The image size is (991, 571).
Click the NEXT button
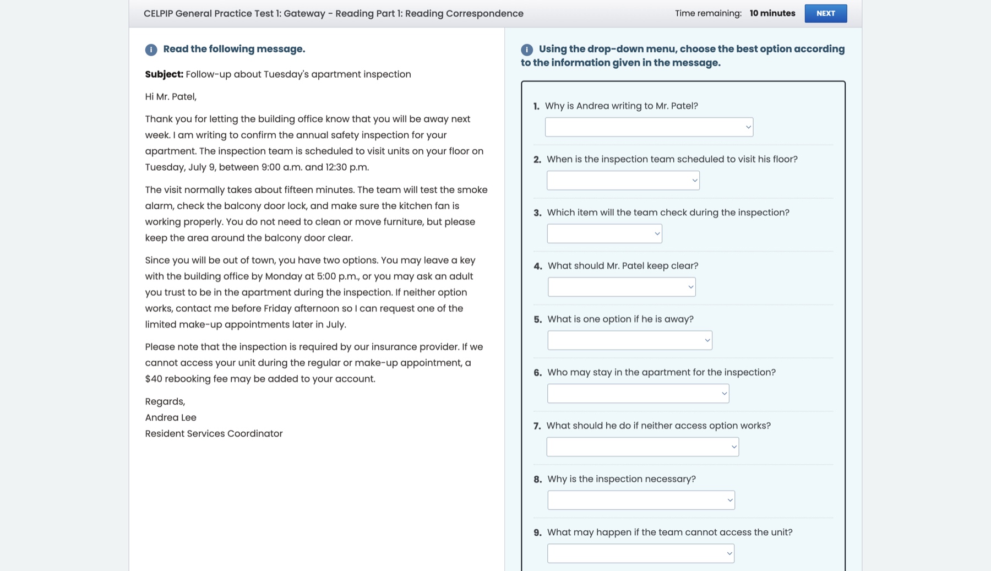[825, 13]
